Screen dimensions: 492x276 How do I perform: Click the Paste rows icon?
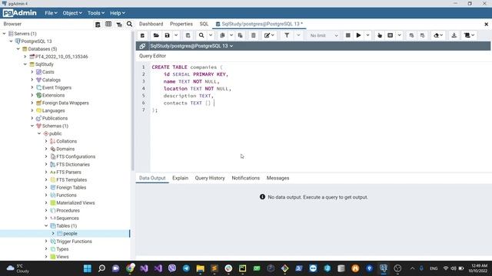[241, 35]
